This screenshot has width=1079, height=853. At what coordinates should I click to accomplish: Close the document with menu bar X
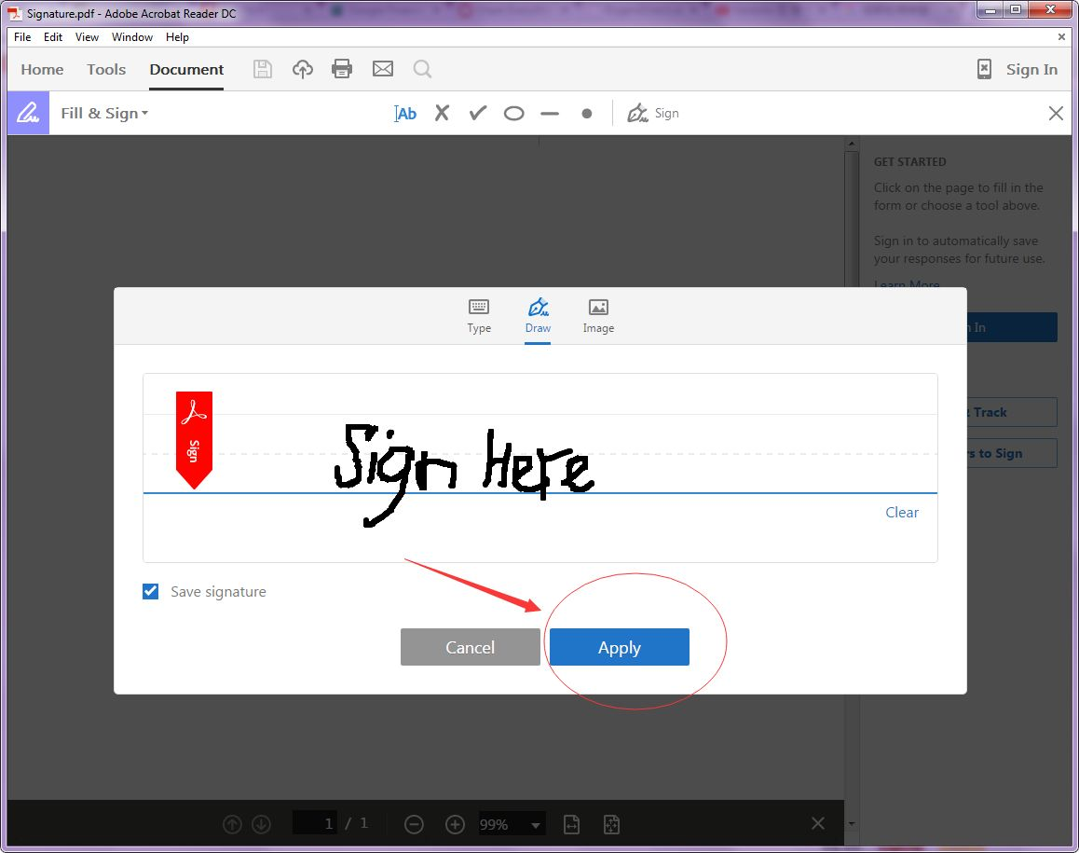[1061, 36]
